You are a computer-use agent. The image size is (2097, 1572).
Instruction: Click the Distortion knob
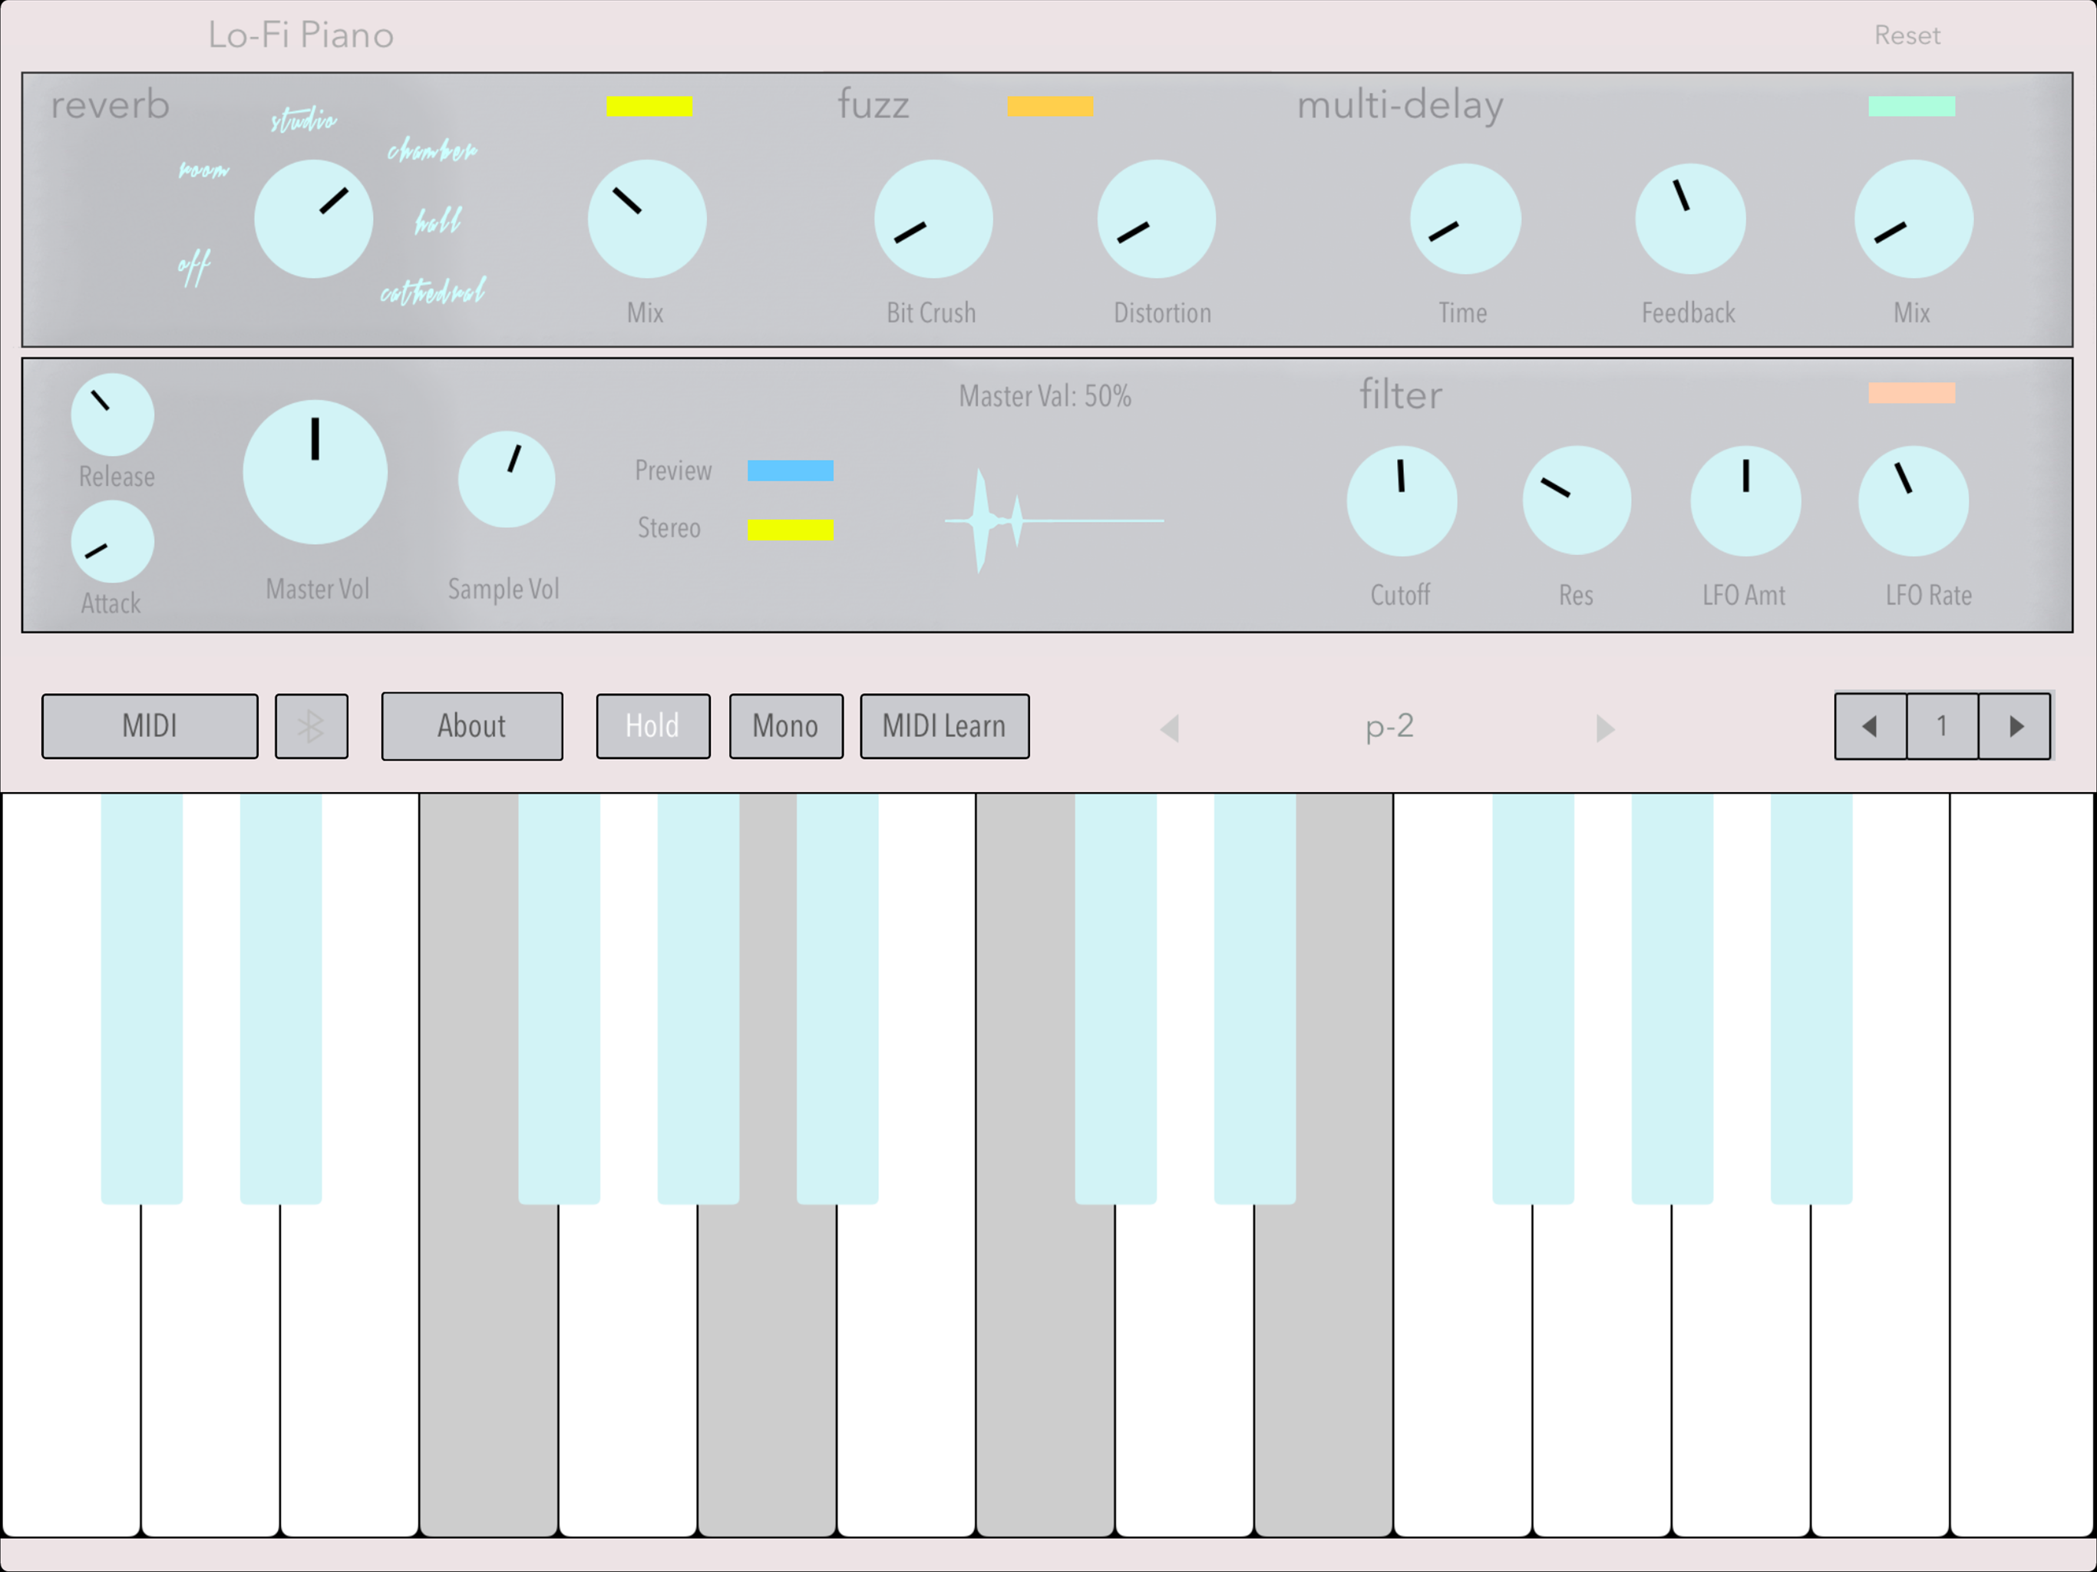(x=1157, y=219)
